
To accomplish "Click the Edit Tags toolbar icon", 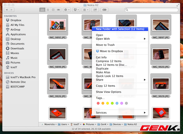I will tap(104, 10).
